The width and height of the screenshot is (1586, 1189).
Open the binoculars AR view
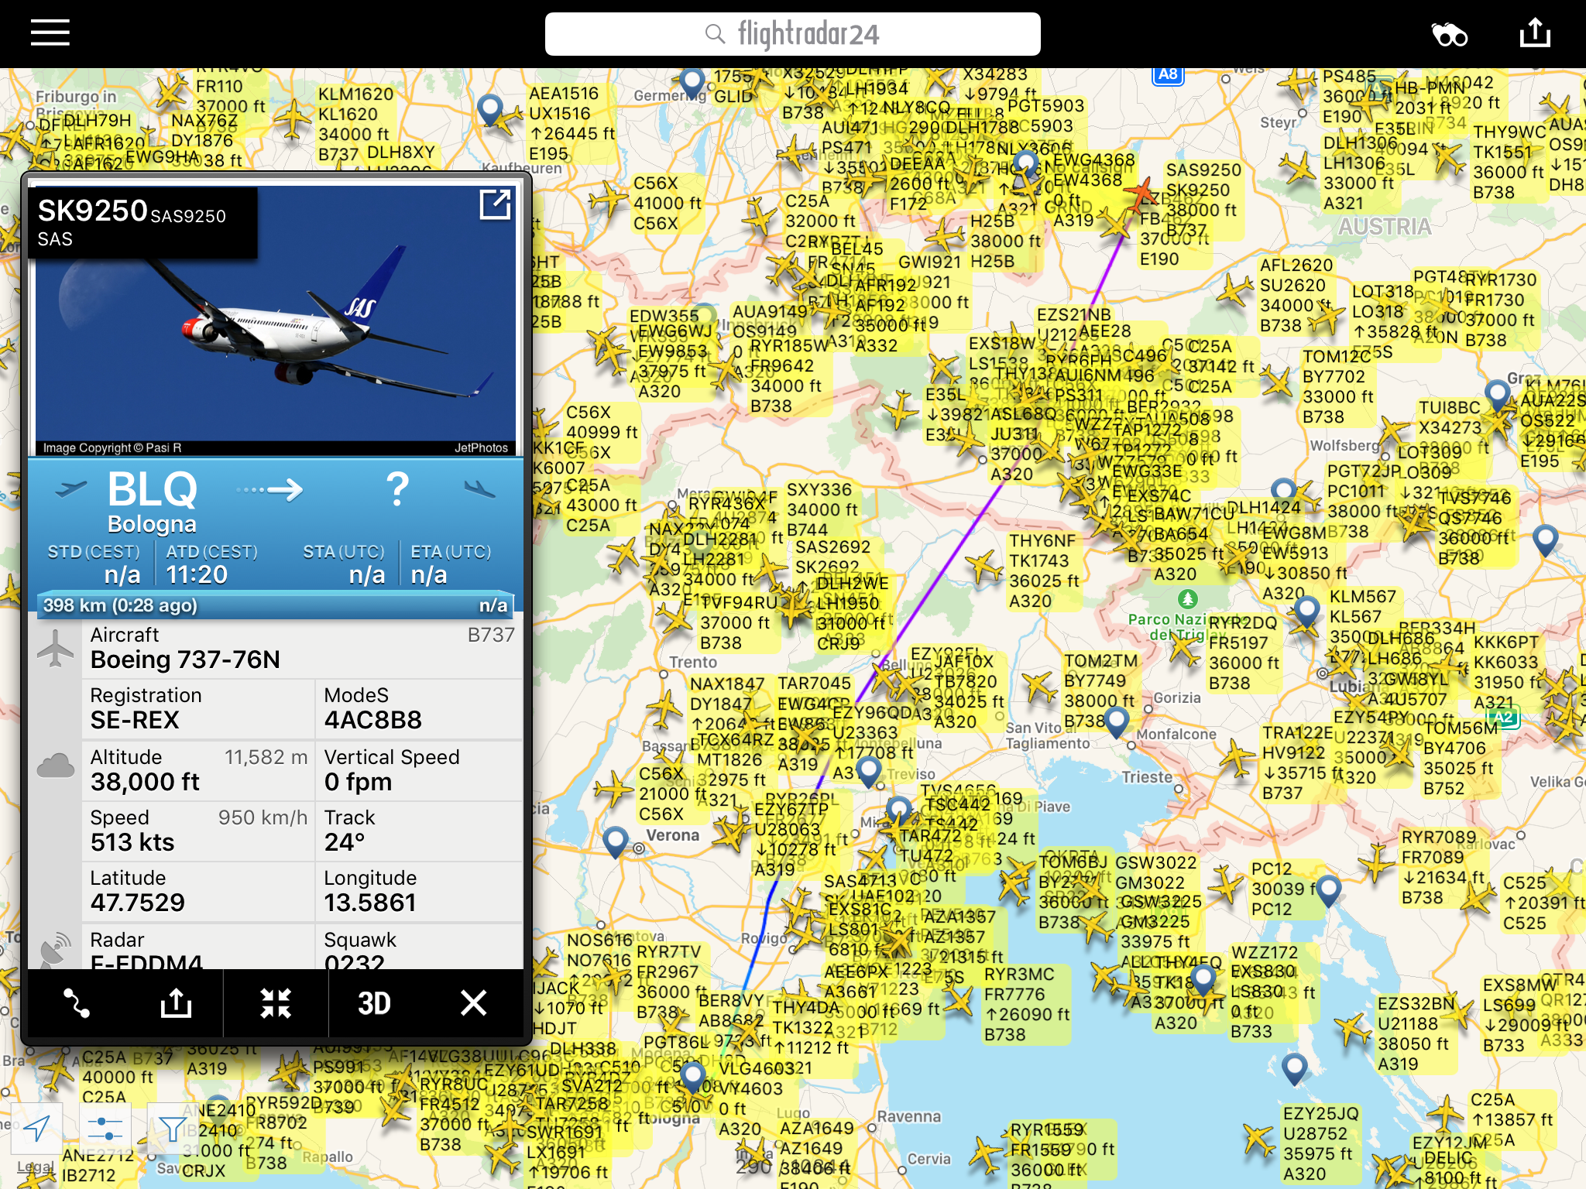1449,34
